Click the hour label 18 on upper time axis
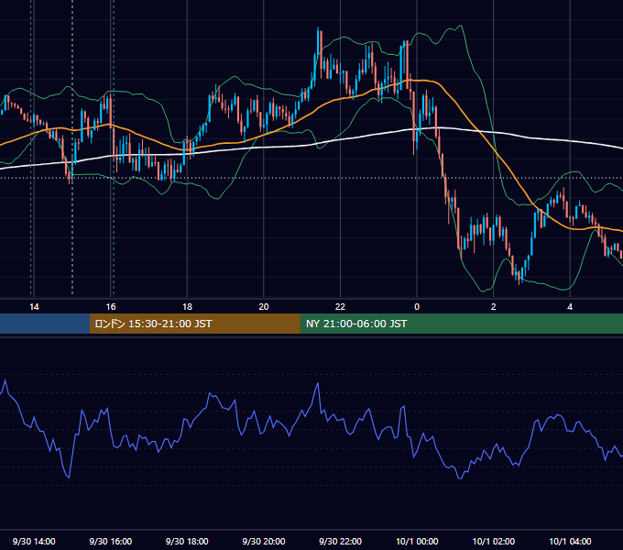The image size is (623, 550). [x=187, y=307]
